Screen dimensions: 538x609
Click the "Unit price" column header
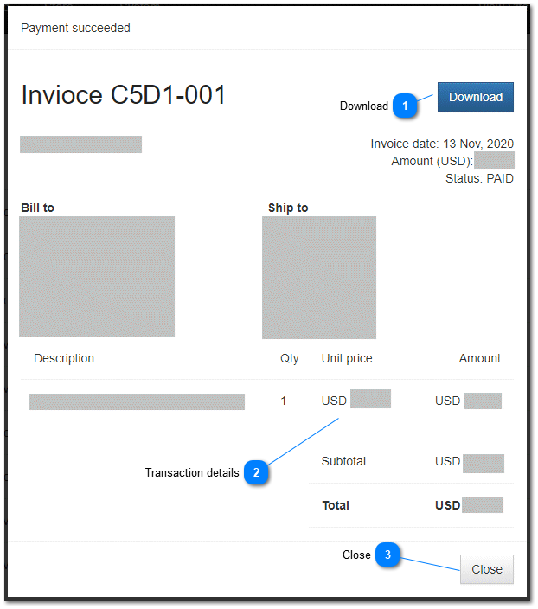(347, 358)
